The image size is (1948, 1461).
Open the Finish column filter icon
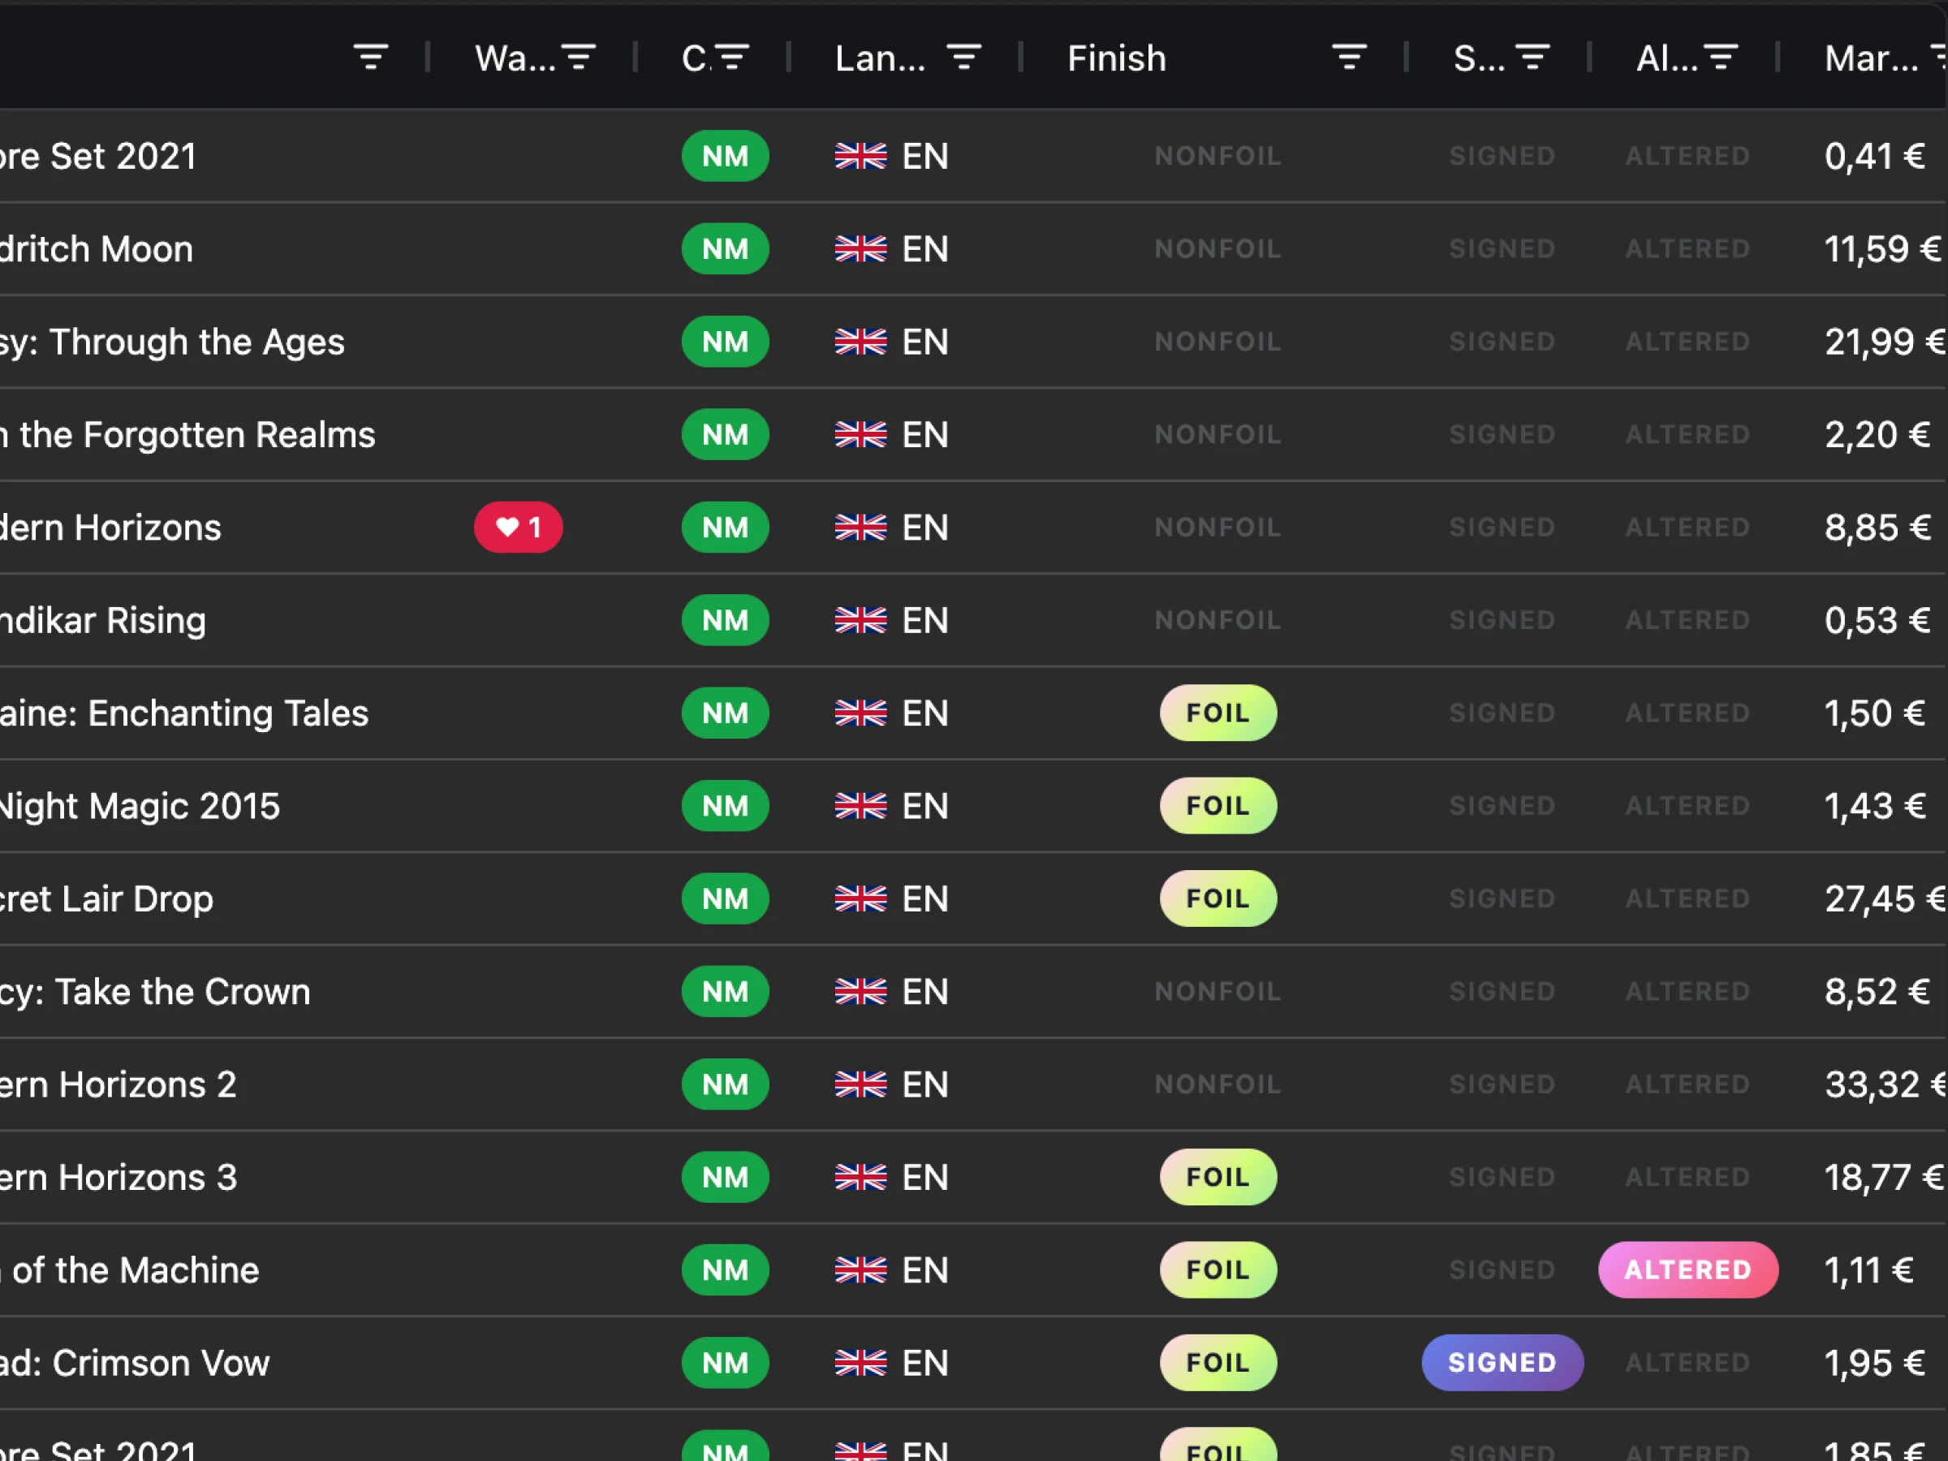pyautogui.click(x=1348, y=58)
